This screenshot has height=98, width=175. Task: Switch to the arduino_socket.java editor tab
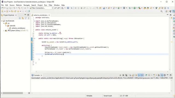point(40,15)
